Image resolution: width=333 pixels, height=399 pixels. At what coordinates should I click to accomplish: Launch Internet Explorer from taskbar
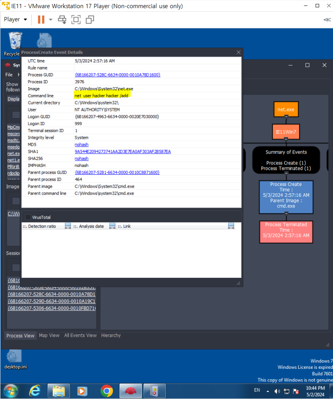point(35,391)
